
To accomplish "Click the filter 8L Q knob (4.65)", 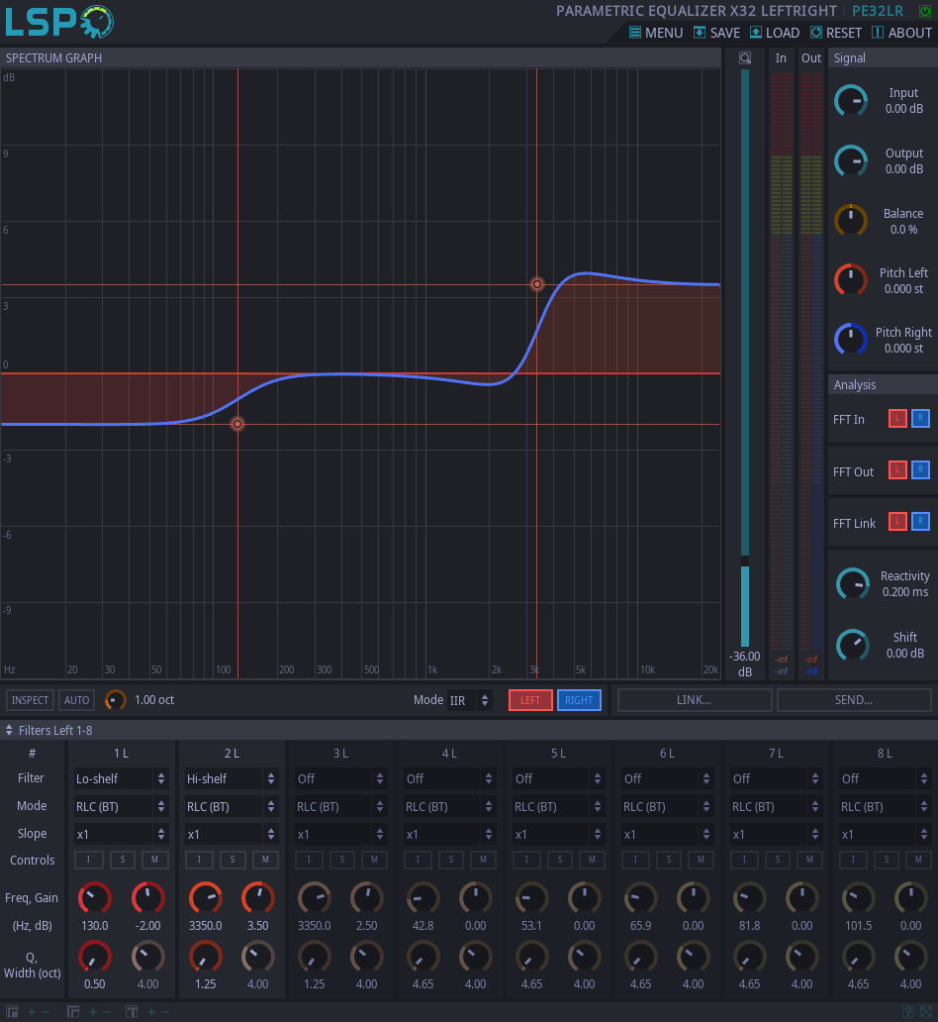I will pyautogui.click(x=859, y=958).
